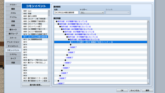
Task: Select the 条件分岐 #5が戦闘不能 command line
Action: pos(101,32)
